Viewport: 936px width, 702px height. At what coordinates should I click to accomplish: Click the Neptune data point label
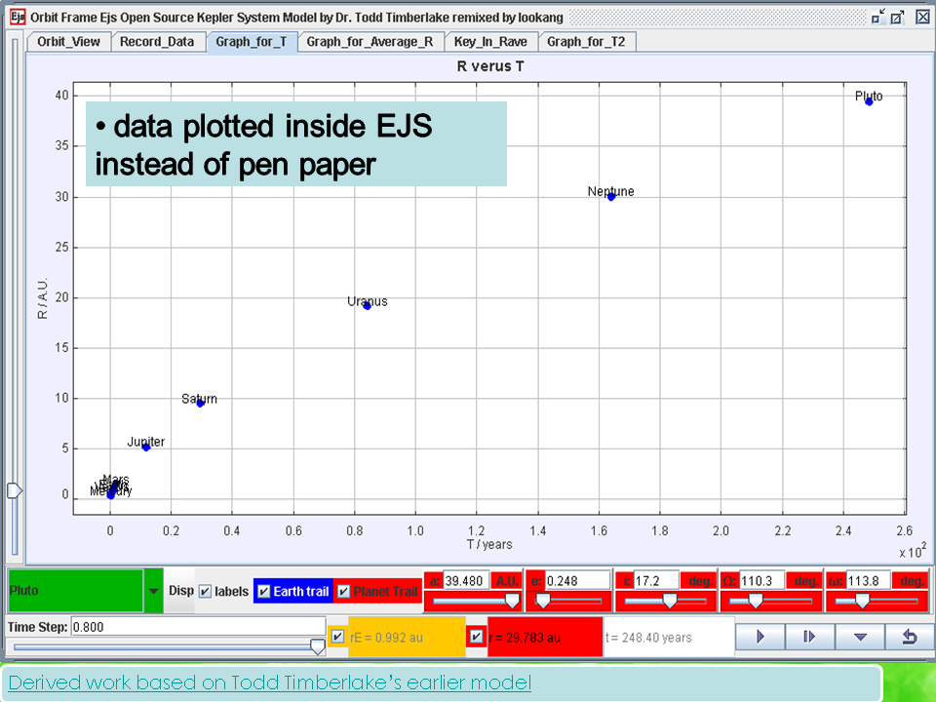coord(610,192)
